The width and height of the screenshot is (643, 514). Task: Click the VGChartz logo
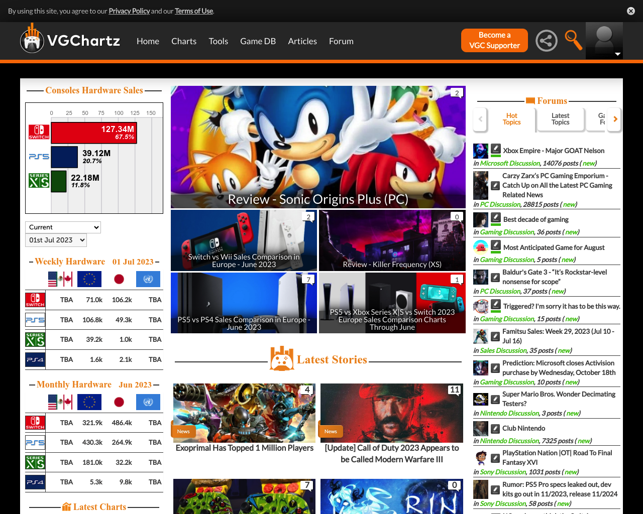coord(70,39)
